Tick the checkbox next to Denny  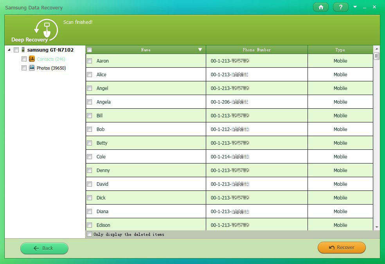point(90,170)
